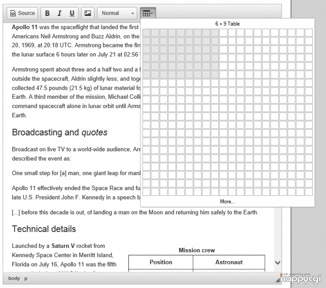Screen dimensions: 326x288
Task: Click the editor resize grip icon
Action: (x=278, y=280)
